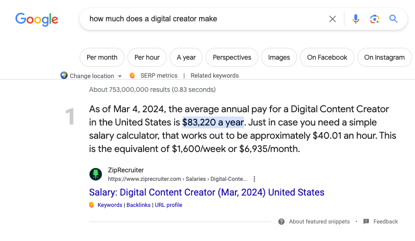Open SERP metrics
The width and height of the screenshot is (415, 241).
(x=159, y=76)
